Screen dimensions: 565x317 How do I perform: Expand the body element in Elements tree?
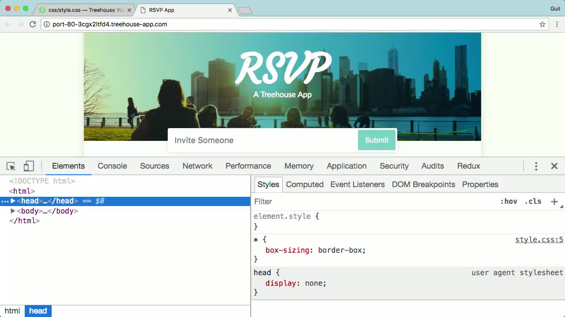tap(13, 211)
